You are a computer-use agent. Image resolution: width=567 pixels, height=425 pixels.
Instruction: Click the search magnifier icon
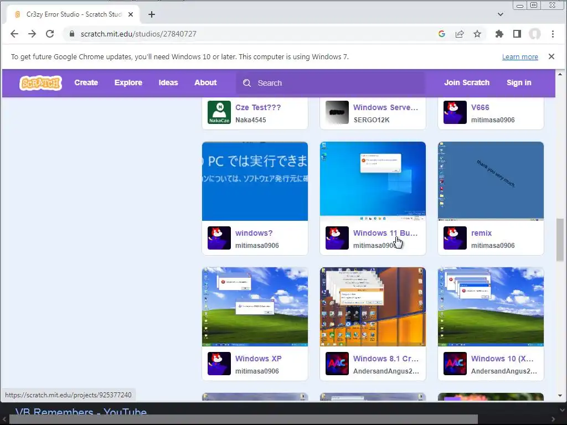click(x=247, y=83)
